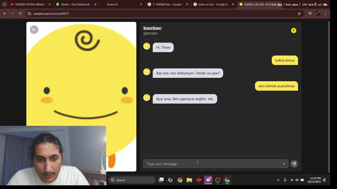Viewport: 337px width, 189px height.
Task: Open Chrome's three-dot menu
Action: [325, 13]
